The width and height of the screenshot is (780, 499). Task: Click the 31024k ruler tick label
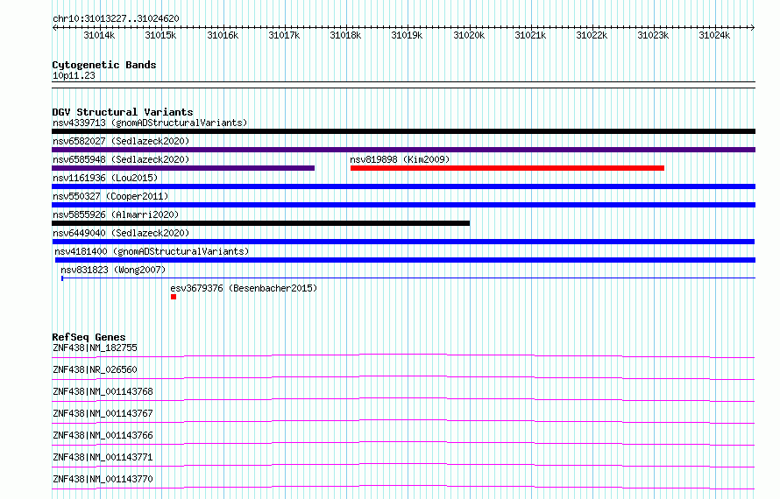coord(714,35)
